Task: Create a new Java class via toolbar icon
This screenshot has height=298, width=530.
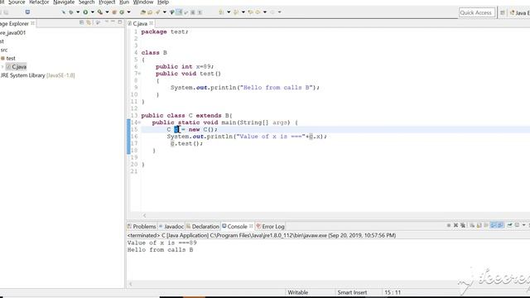Action: [x=122, y=12]
